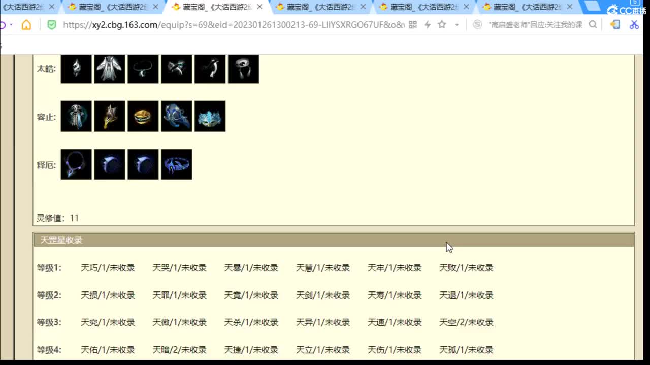
Task: Click the 天杀/1/未收录 entry
Action: pos(251,322)
